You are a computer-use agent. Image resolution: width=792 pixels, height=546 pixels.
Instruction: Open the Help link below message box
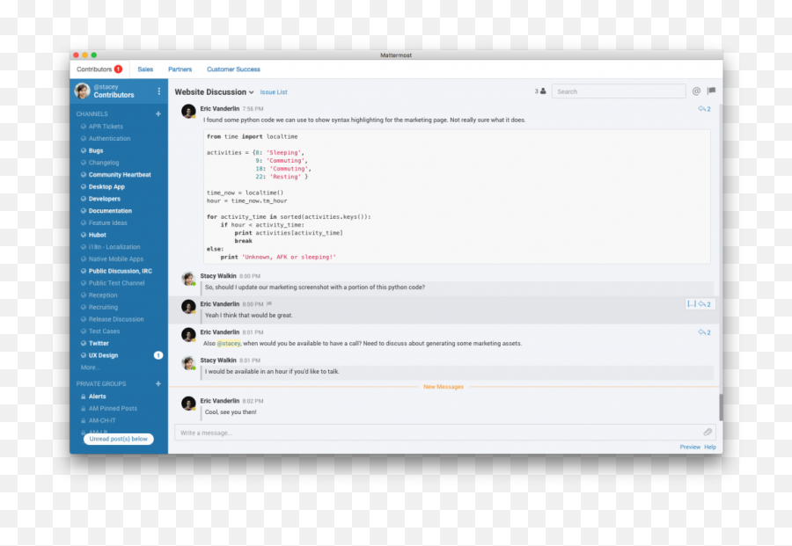point(710,448)
